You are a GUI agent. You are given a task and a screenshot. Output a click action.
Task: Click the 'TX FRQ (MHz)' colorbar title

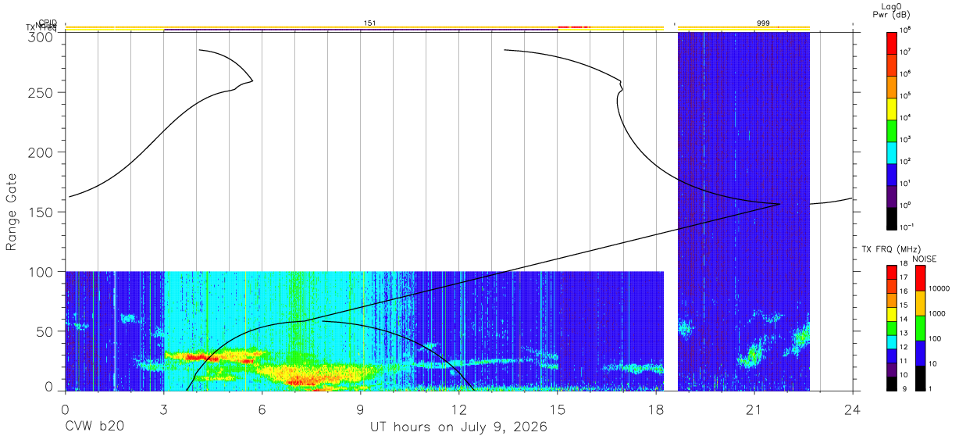tap(891, 249)
